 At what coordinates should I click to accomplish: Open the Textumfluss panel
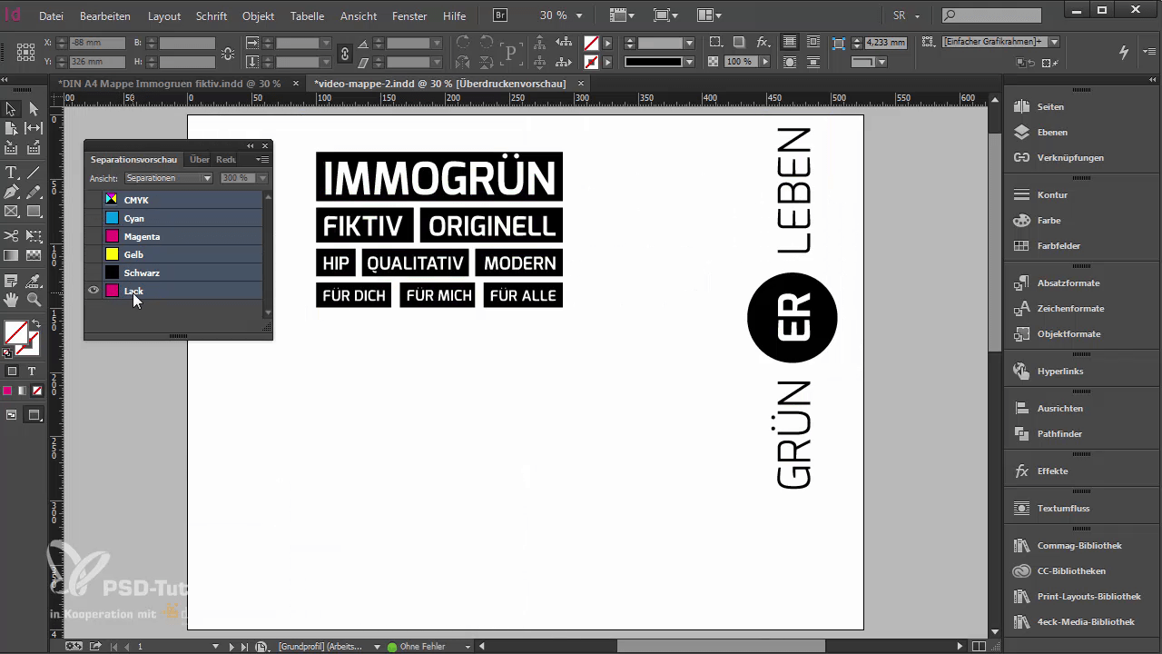point(1063,509)
